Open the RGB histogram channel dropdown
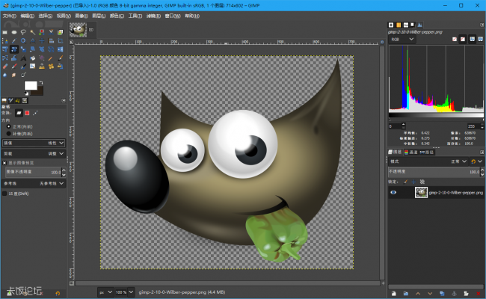Viewport: 486px width, 299px height. 402,40
